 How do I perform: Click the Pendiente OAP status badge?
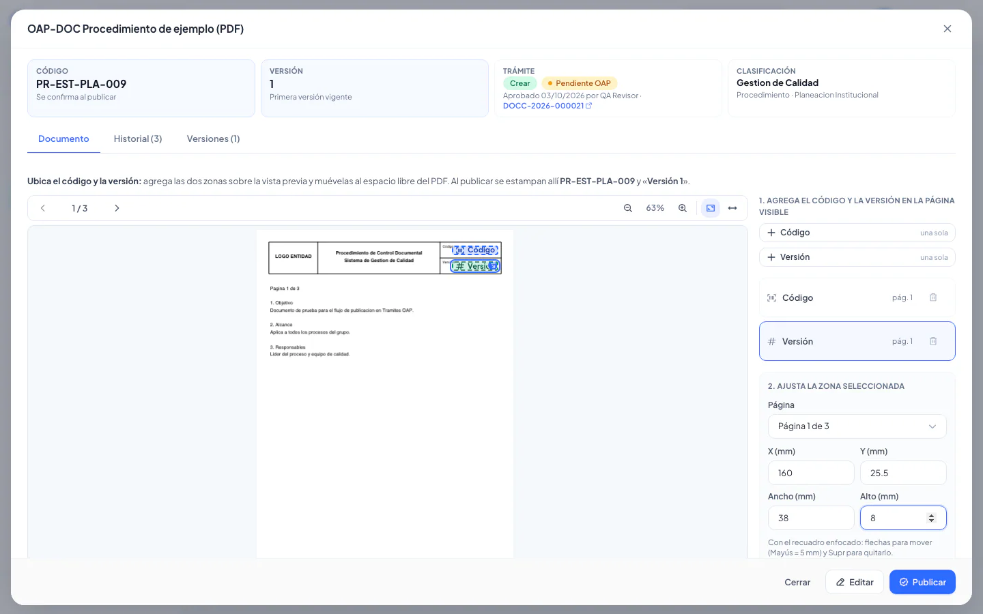point(580,83)
